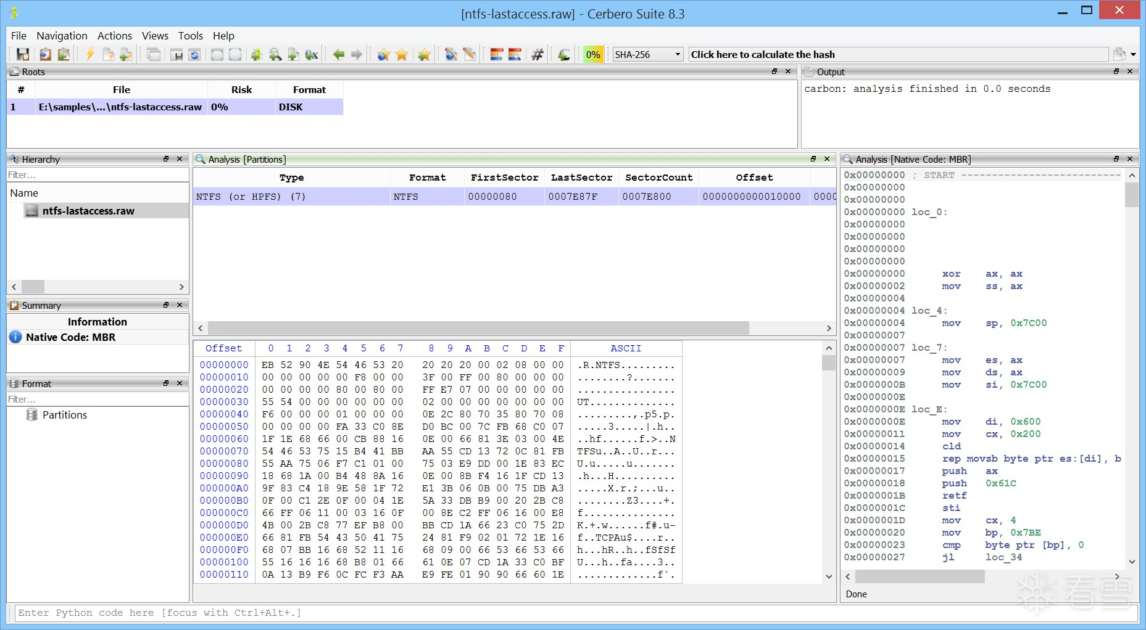Click the blank page toolbar icon

(108, 54)
